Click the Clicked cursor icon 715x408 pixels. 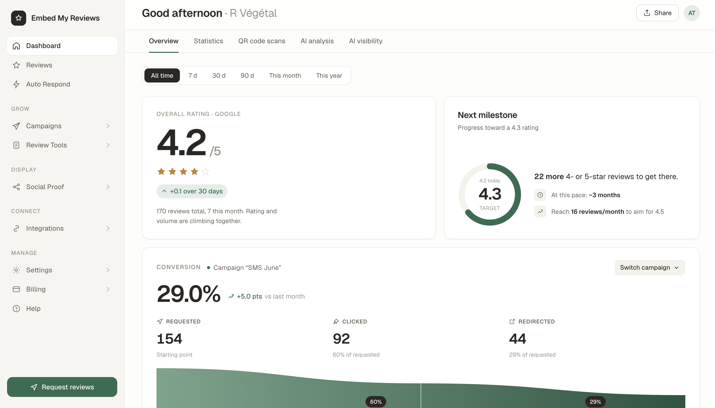point(336,321)
